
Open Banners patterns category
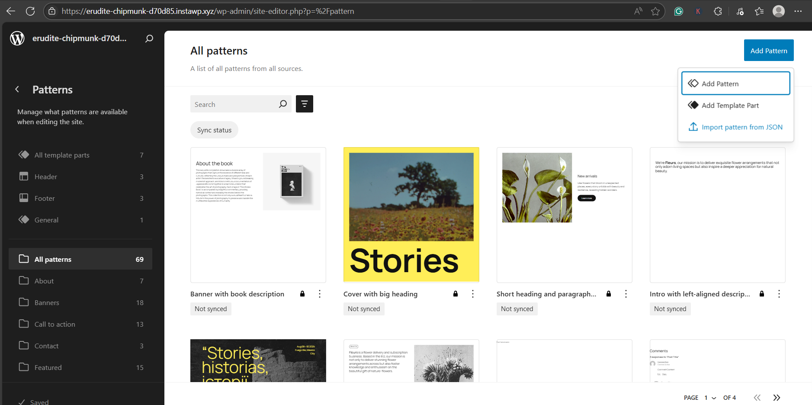(80, 302)
